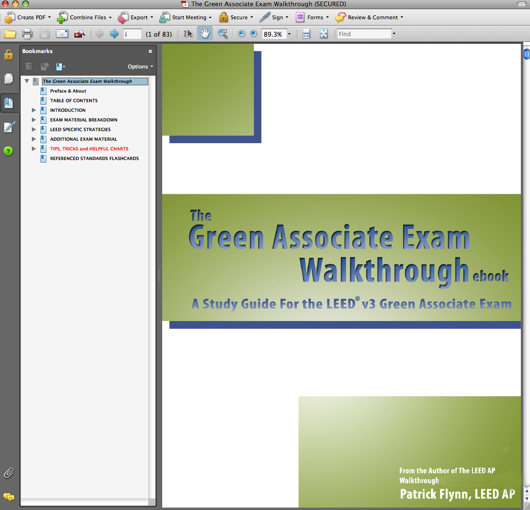Show the Pages thumbnails panel
This screenshot has height=510, width=530.
[x=9, y=79]
